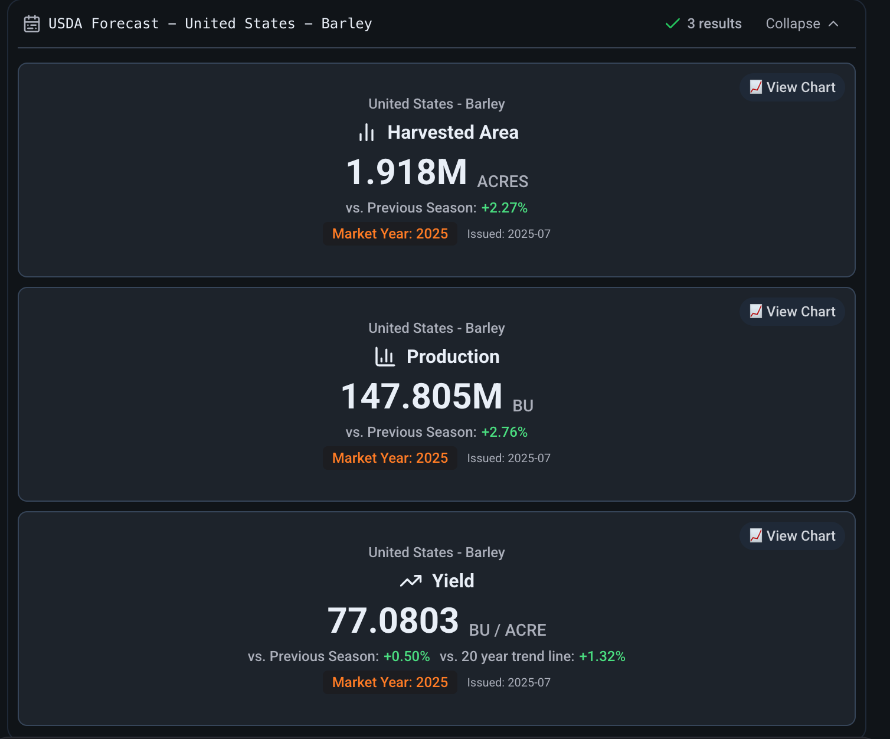
Task: Click the Market Year 2025 badge under Harvested Area
Action: (390, 234)
